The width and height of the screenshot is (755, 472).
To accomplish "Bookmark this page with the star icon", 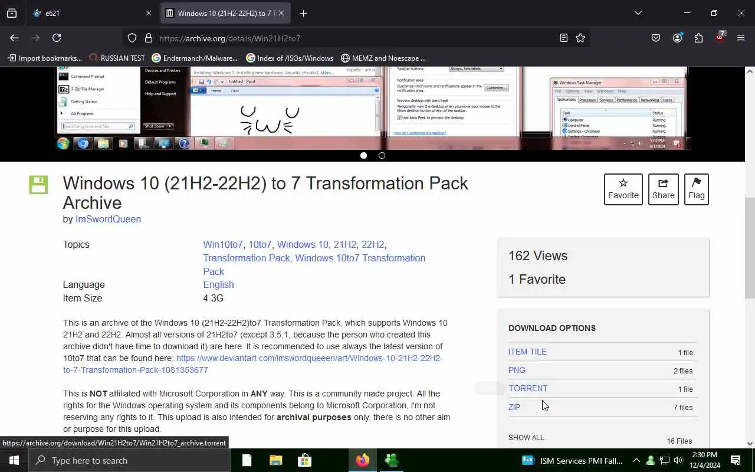I will click(580, 38).
